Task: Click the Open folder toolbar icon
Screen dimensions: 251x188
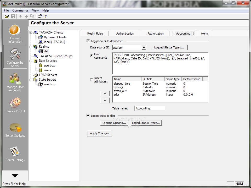Action: (x=7, y=16)
